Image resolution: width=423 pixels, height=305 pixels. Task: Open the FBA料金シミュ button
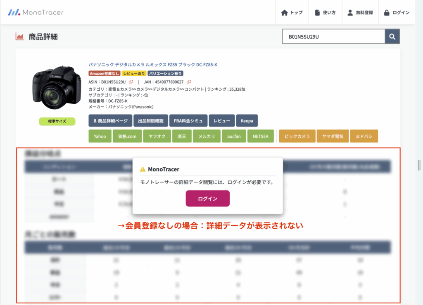188,121
